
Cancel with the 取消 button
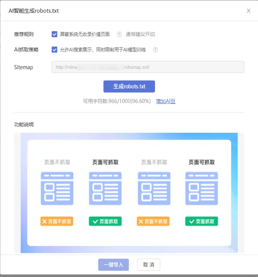148,265
